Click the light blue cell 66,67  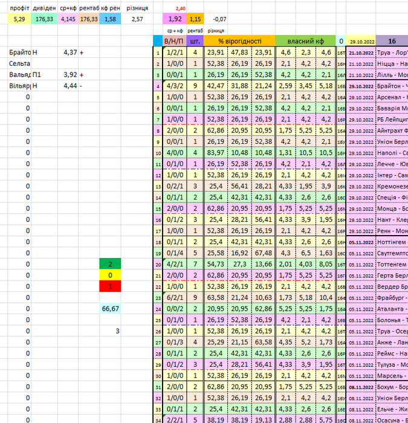(x=111, y=309)
